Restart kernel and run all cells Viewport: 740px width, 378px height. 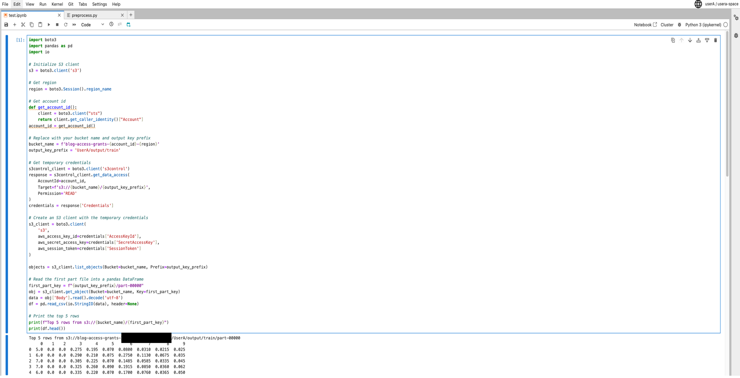[x=74, y=25]
